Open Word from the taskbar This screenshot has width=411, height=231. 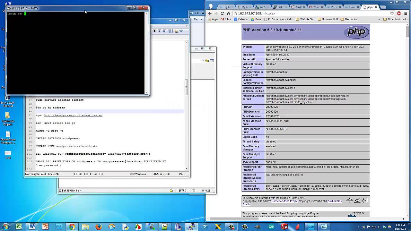click(32, 227)
